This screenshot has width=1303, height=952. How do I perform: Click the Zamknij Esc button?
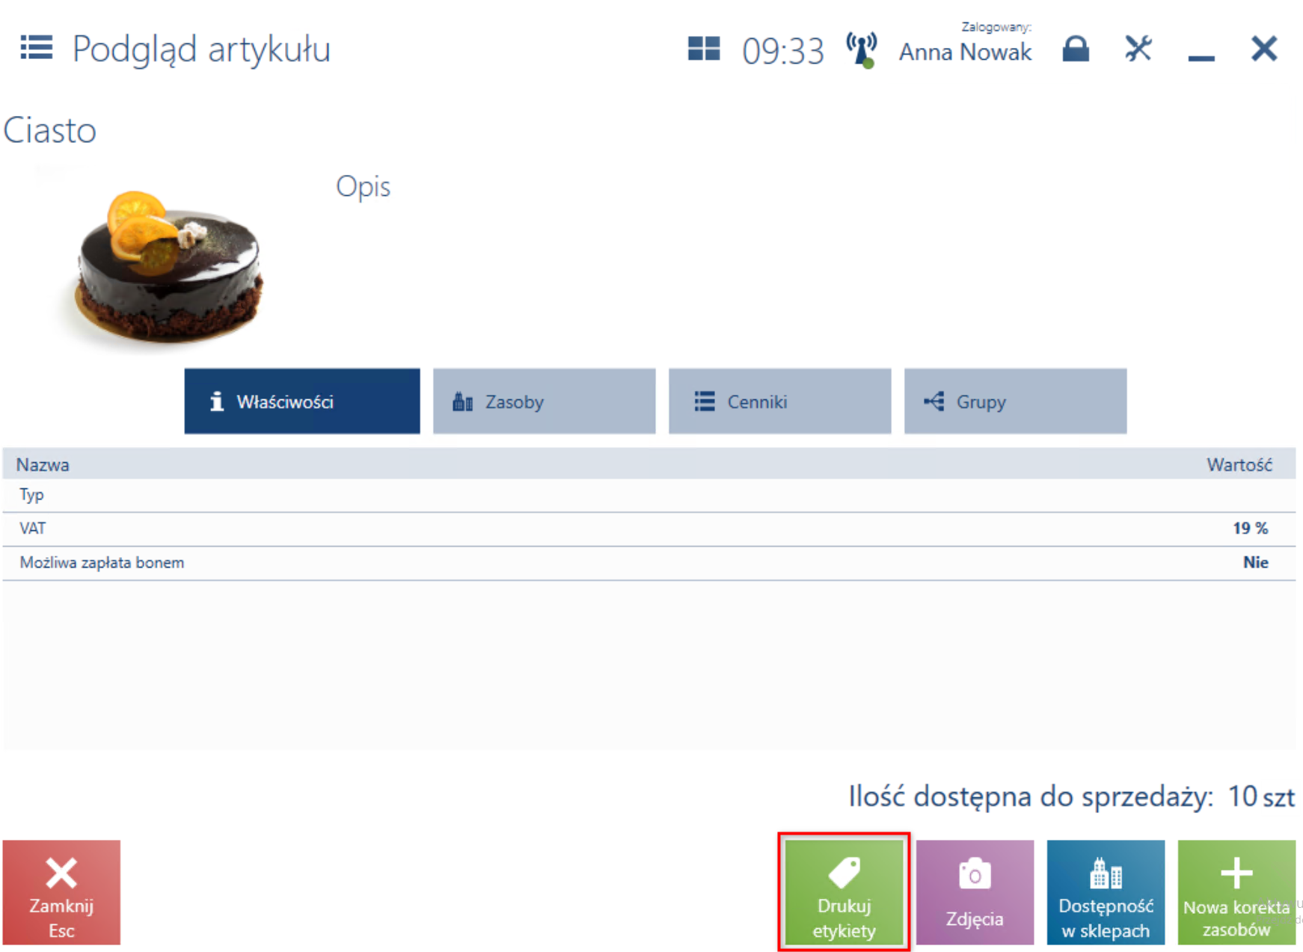[61, 892]
